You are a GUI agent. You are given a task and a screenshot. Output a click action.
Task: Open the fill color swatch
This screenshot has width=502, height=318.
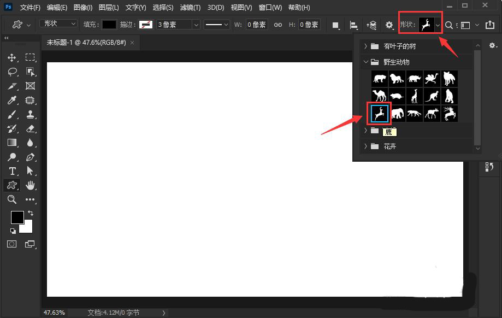point(109,25)
